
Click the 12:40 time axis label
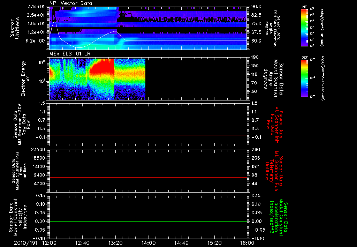pyautogui.click(x=82, y=243)
